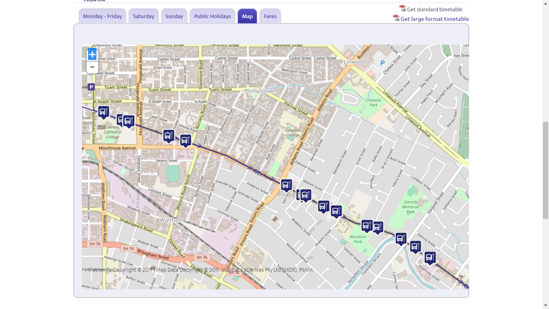
Task: Zoom in on the map with the plus button
Action: (92, 55)
